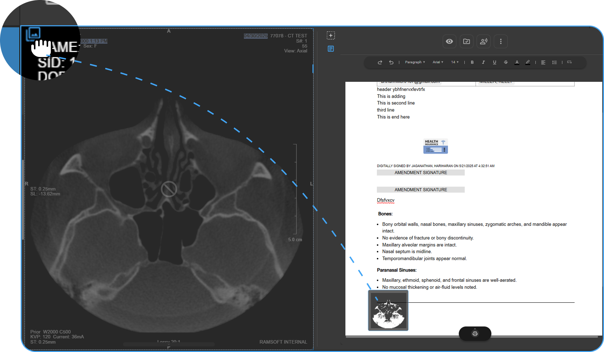This screenshot has height=352, width=604.
Task: Click the add viewport plus icon
Action: [x=331, y=35]
